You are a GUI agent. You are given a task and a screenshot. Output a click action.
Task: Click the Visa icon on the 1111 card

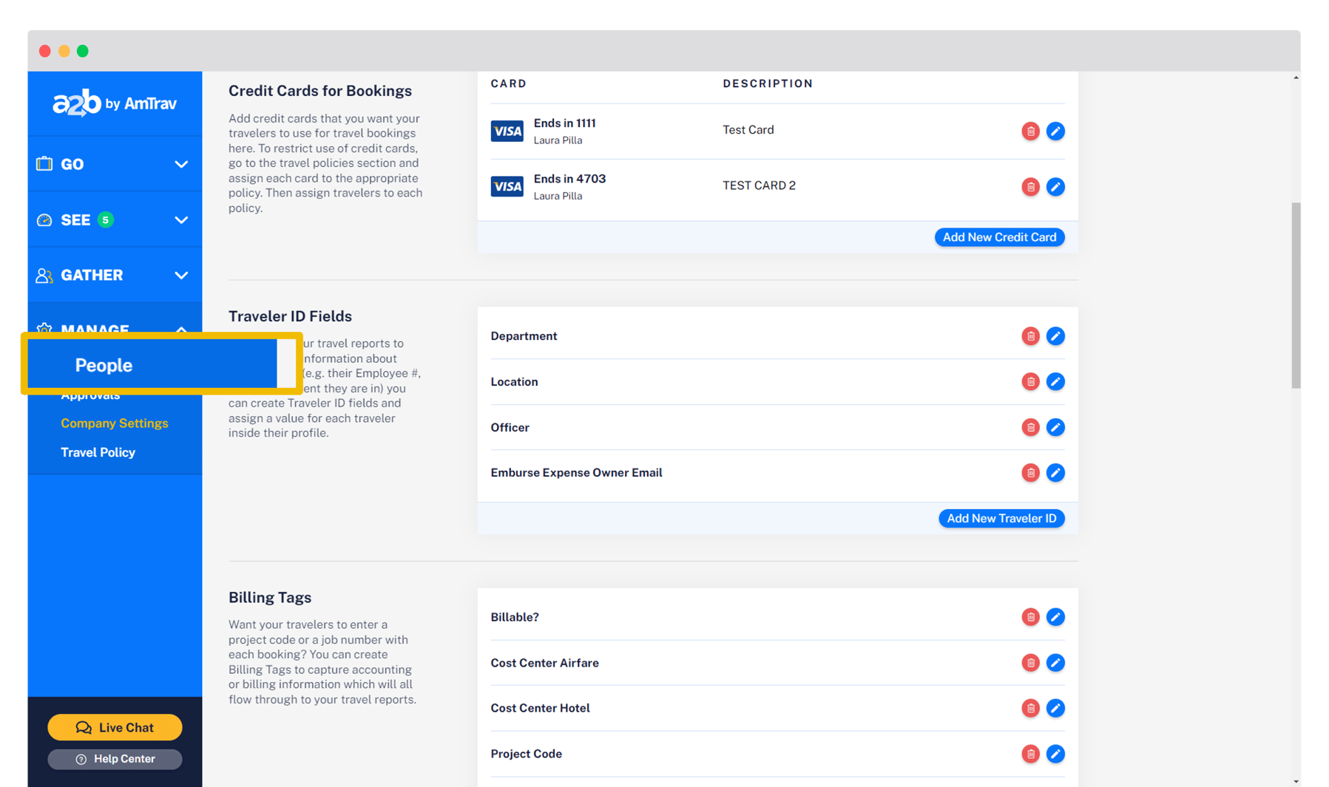(507, 131)
